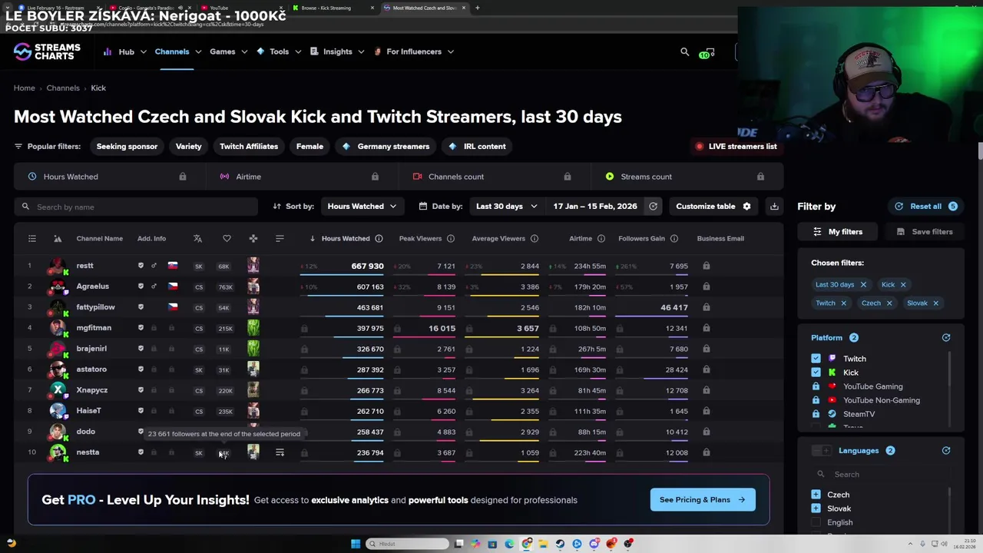Expand the Hub navigation menu
The height and width of the screenshot is (553, 983).
click(126, 51)
